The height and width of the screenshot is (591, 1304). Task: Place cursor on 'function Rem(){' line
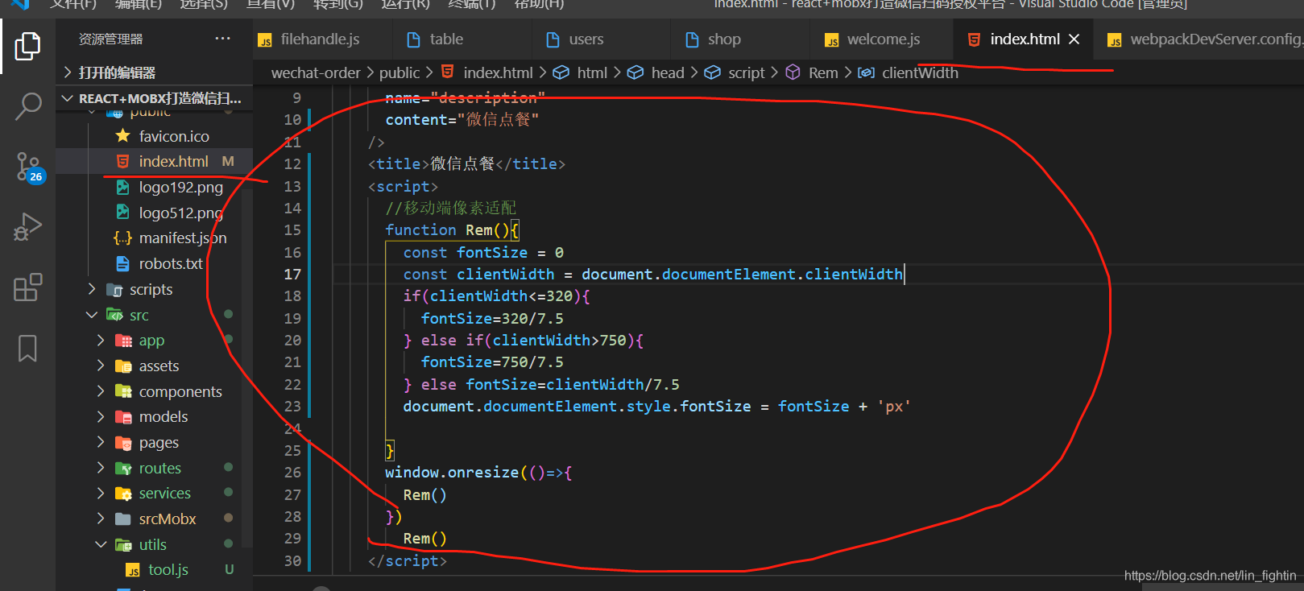coord(453,230)
